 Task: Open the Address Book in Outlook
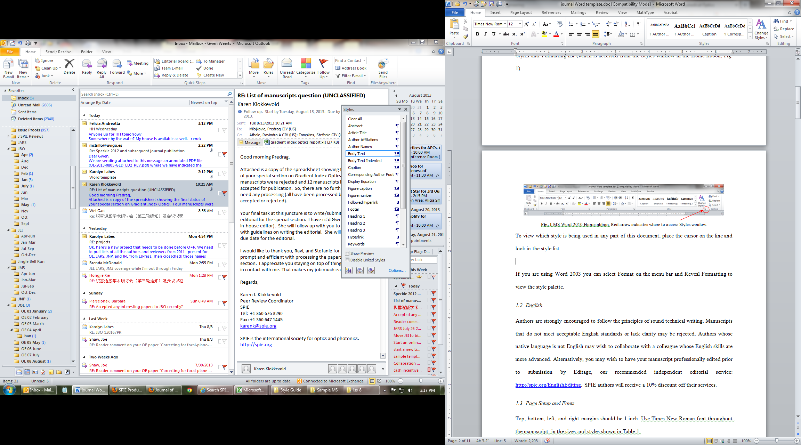coord(351,68)
